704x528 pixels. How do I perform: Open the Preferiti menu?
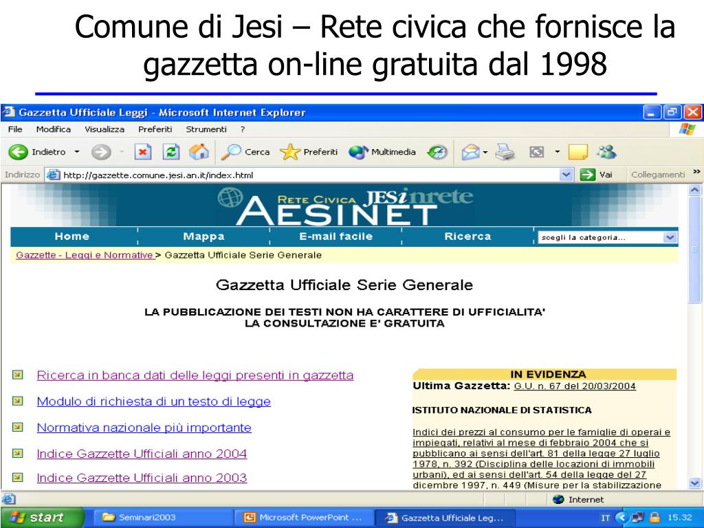[x=155, y=129]
